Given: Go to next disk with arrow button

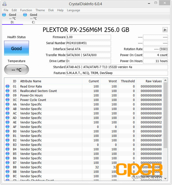Looking at the screenshot, I should pos(165,30).
